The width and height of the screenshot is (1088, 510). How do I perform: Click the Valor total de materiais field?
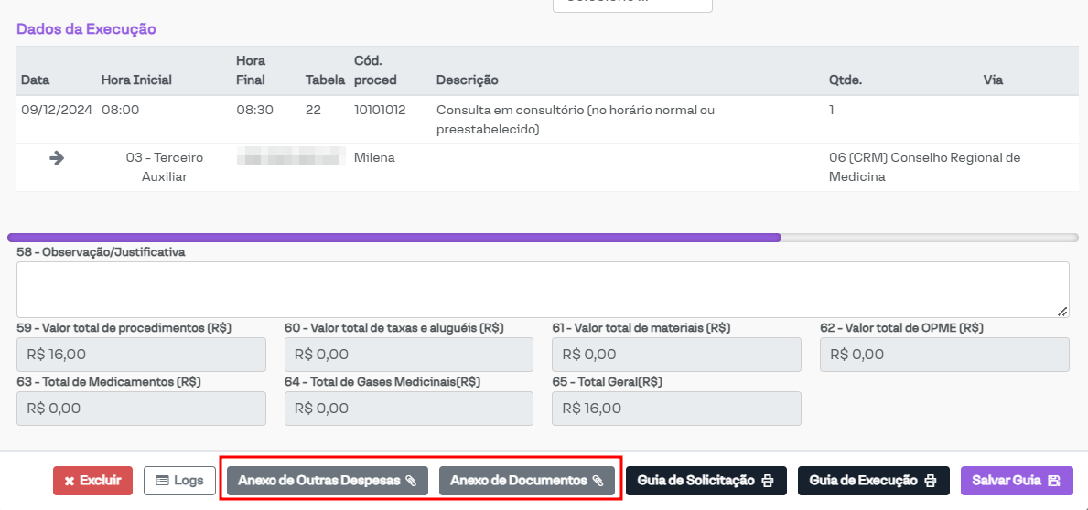(x=676, y=355)
